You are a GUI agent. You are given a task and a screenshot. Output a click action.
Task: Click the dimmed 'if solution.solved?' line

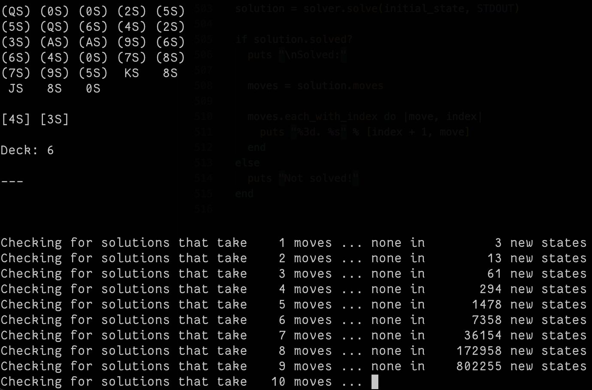pyautogui.click(x=294, y=39)
